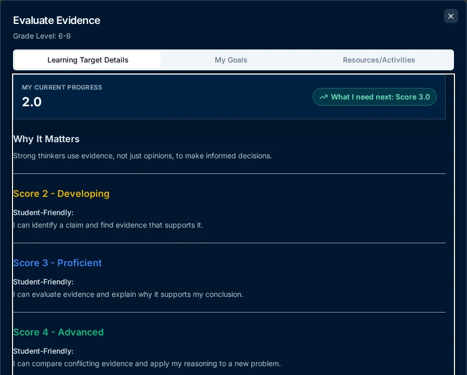Select the Learning Target Details tab
467x375 pixels.
coord(88,60)
